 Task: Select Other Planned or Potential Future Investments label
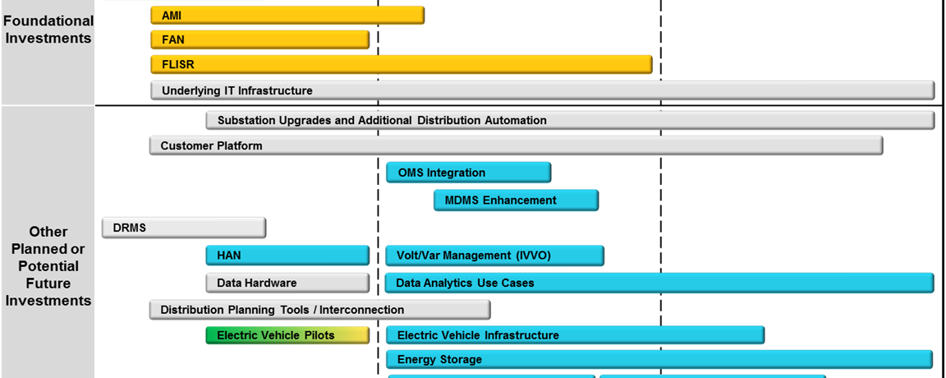48,265
